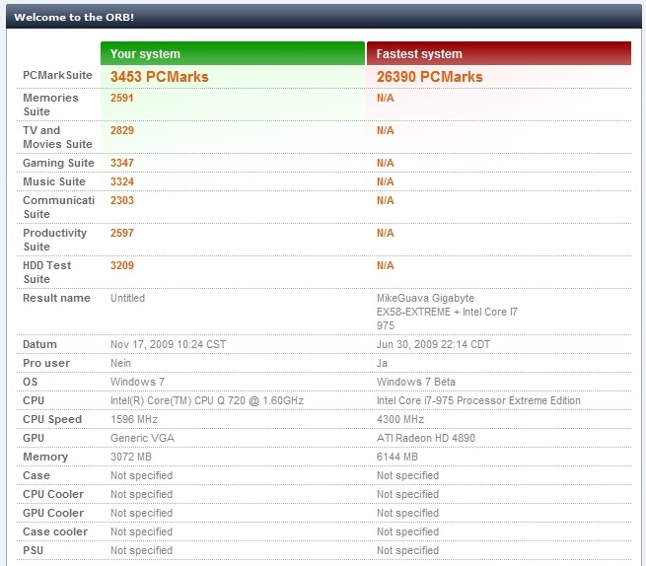Select 'Intel Core i7-975 Processor Extreme Edition'
The width and height of the screenshot is (646, 566).
pyautogui.click(x=478, y=400)
